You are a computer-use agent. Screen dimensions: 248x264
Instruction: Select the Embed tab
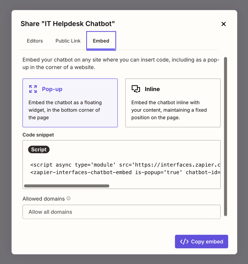pos(101,41)
